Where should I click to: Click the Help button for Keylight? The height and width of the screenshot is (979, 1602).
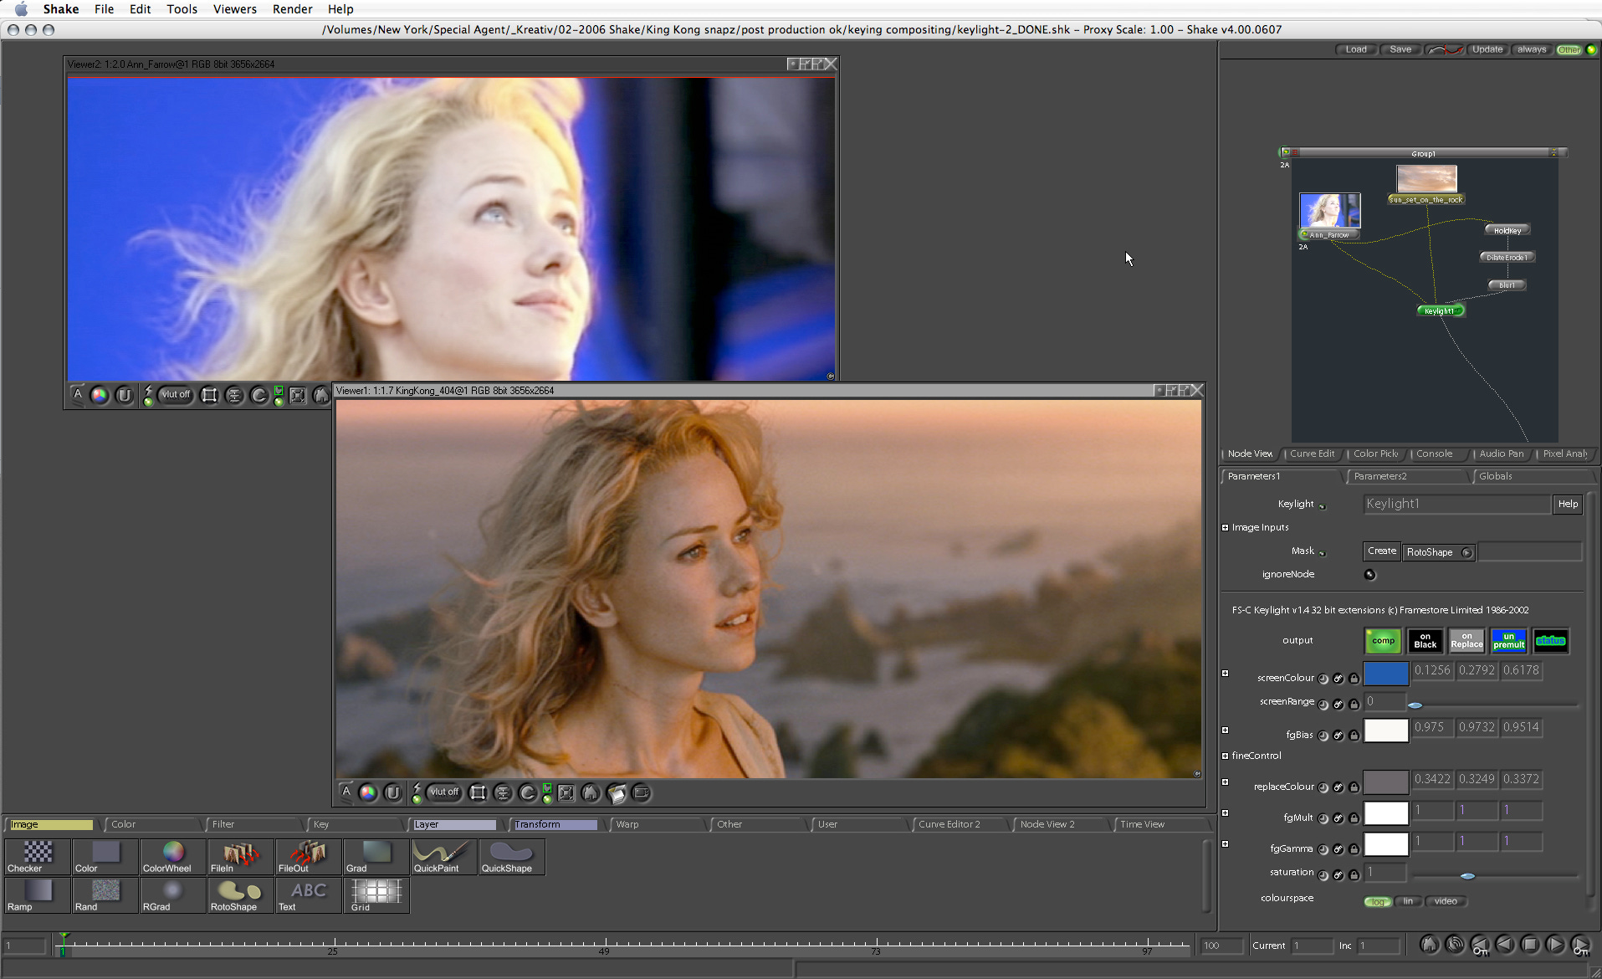[x=1568, y=504]
